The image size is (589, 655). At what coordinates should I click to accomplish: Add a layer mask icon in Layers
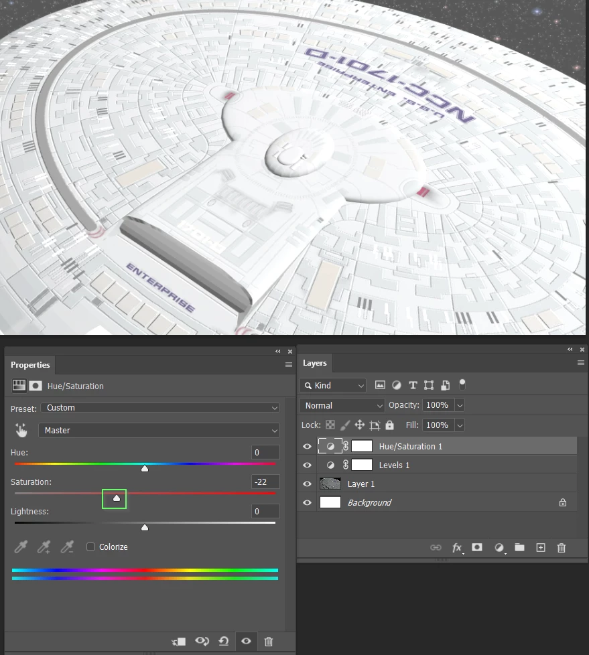pyautogui.click(x=477, y=547)
